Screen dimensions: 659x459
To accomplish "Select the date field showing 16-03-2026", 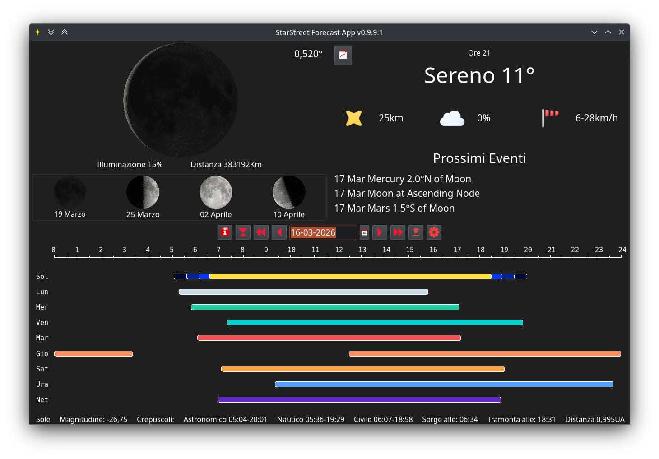I will point(323,232).
